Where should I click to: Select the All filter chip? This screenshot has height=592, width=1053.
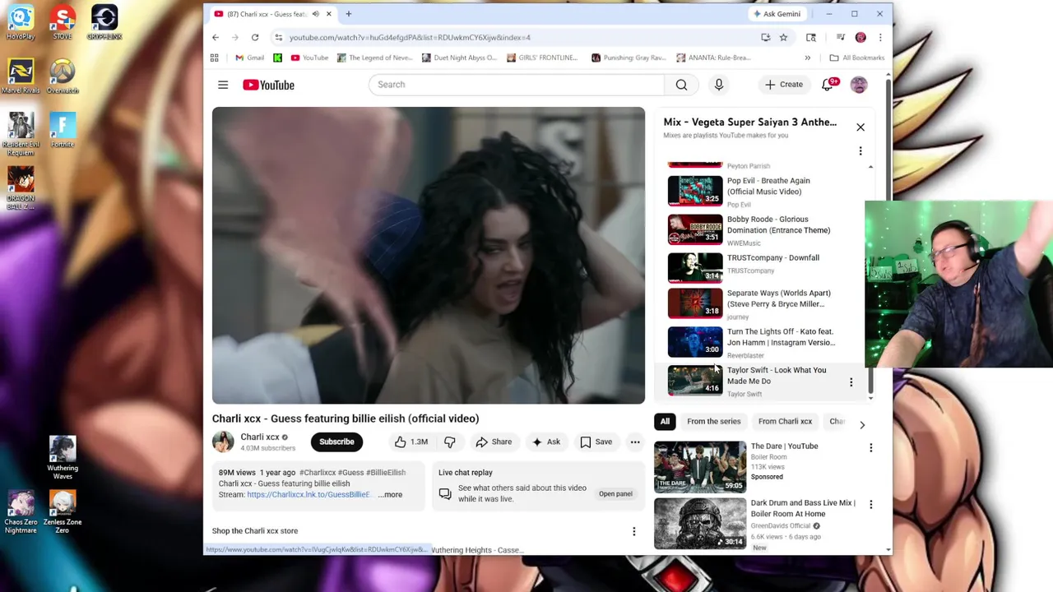[665, 422]
